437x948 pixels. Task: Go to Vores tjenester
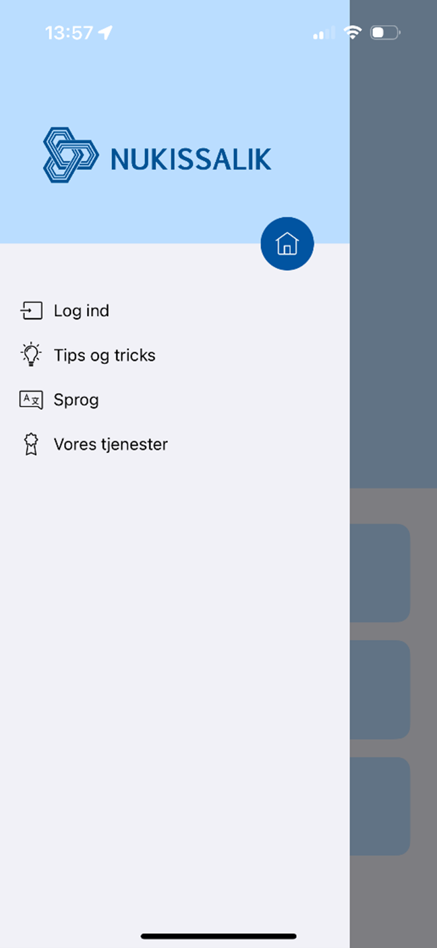click(111, 444)
